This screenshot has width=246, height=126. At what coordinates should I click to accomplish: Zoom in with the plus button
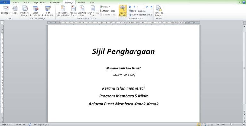(244, 125)
